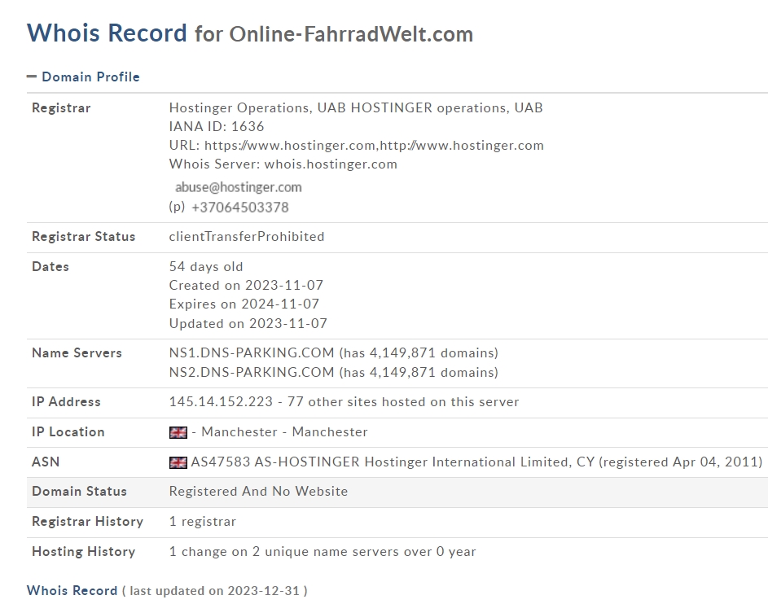Click the clientTransferProhibited status
Image resolution: width=768 pixels, height=604 pixels.
[247, 236]
